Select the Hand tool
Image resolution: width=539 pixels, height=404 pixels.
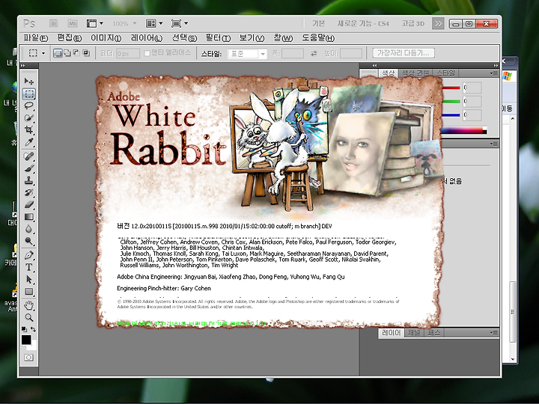[29, 305]
